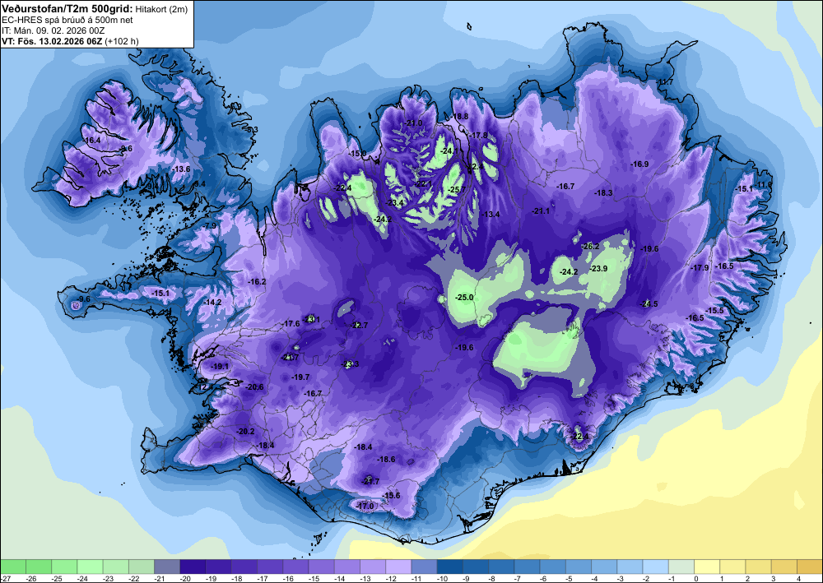The height and width of the screenshot is (583, 823).
Task: Select the light lavender -12 legend swatch
Action: 398,567
